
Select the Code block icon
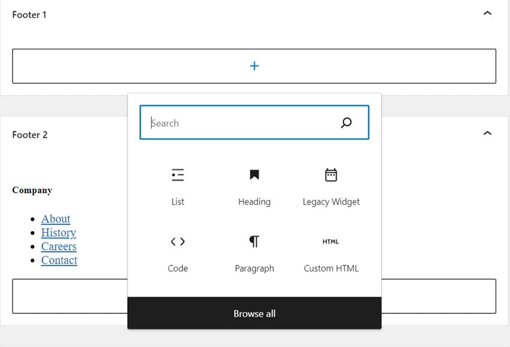pos(178,241)
